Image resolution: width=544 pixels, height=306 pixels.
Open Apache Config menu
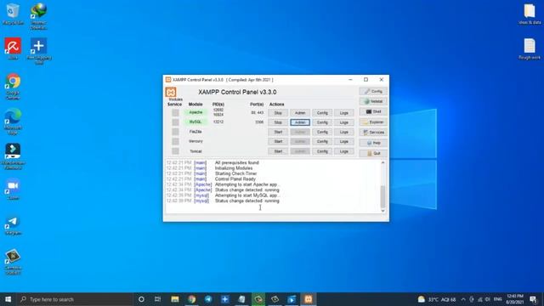click(x=322, y=113)
